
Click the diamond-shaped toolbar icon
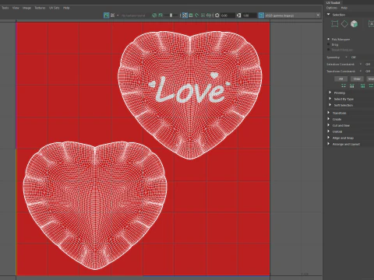point(197,16)
